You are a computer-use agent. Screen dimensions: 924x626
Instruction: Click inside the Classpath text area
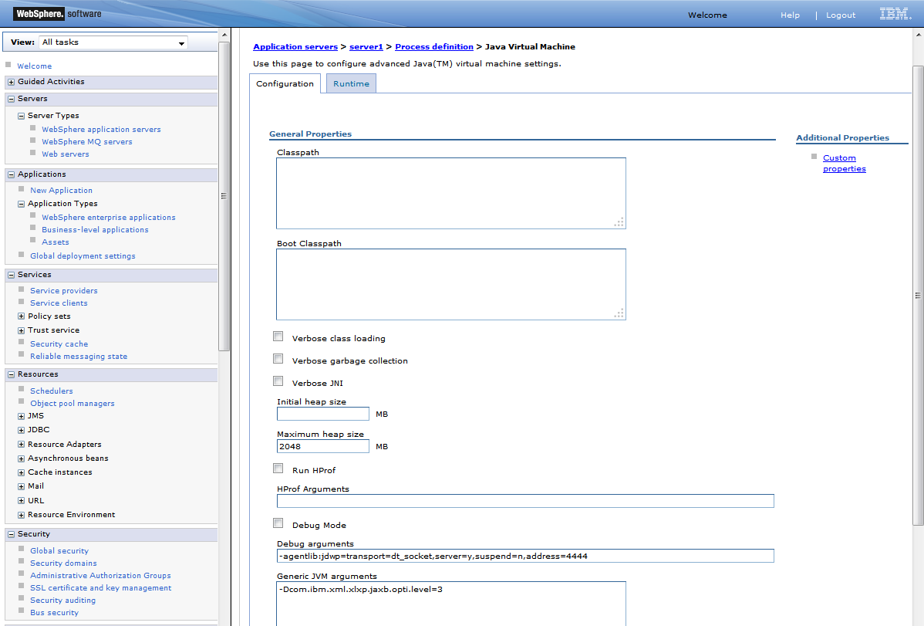pos(450,194)
